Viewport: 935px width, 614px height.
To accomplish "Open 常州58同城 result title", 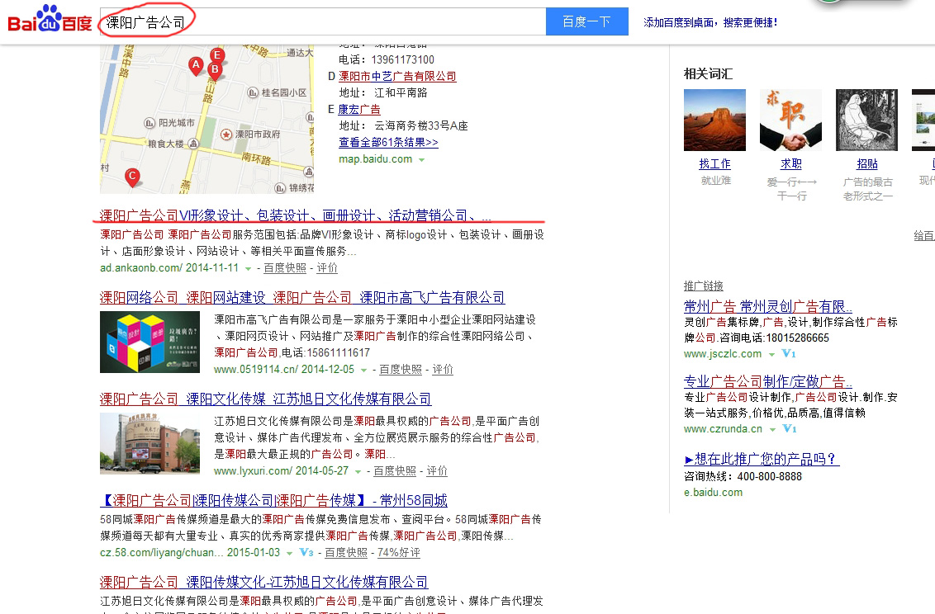I will 273,500.
